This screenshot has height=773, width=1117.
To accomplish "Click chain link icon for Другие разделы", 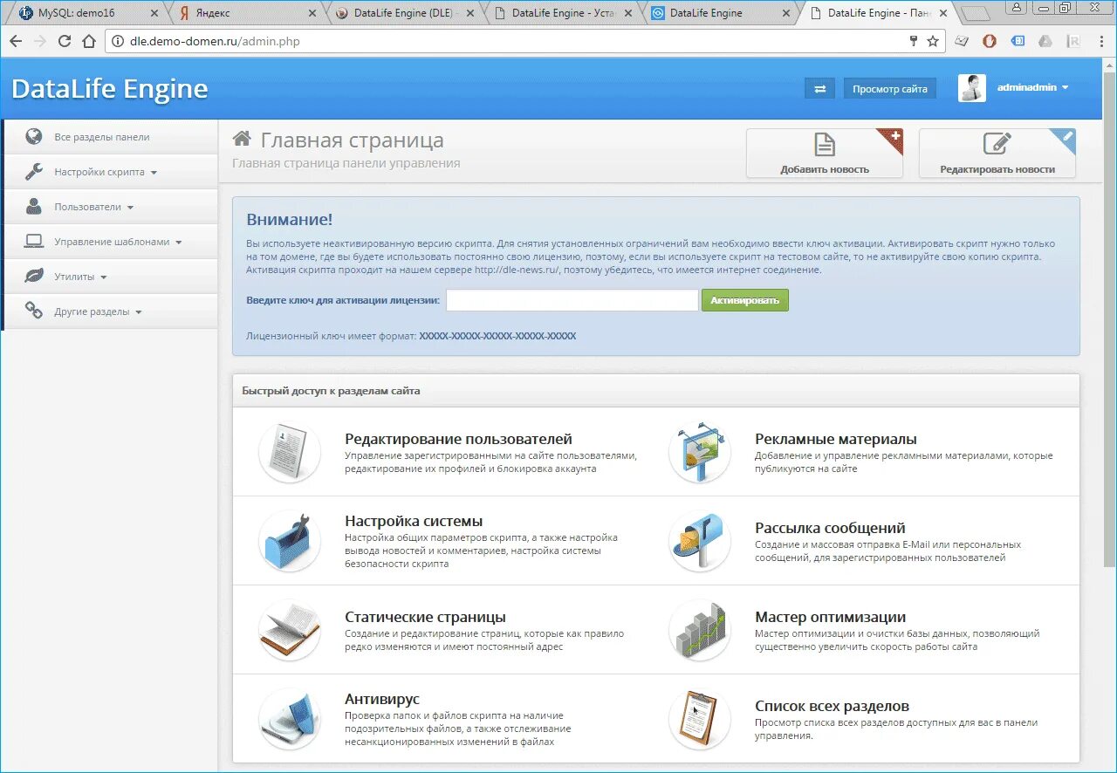I will pos(34,310).
